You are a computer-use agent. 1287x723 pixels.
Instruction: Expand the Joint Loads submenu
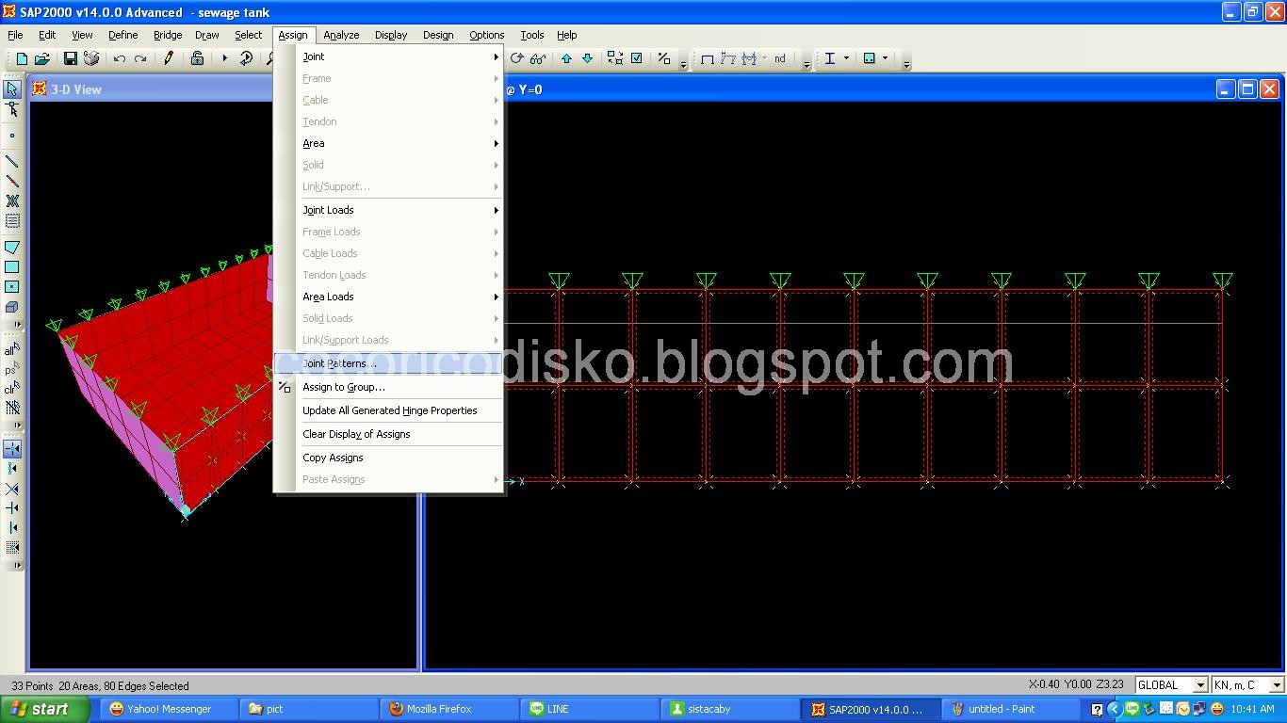point(388,210)
